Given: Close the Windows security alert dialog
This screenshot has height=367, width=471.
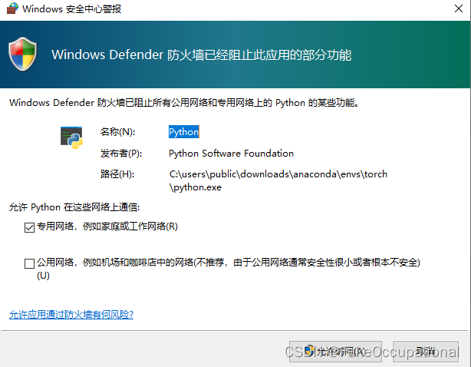Looking at the screenshot, I should point(459,8).
